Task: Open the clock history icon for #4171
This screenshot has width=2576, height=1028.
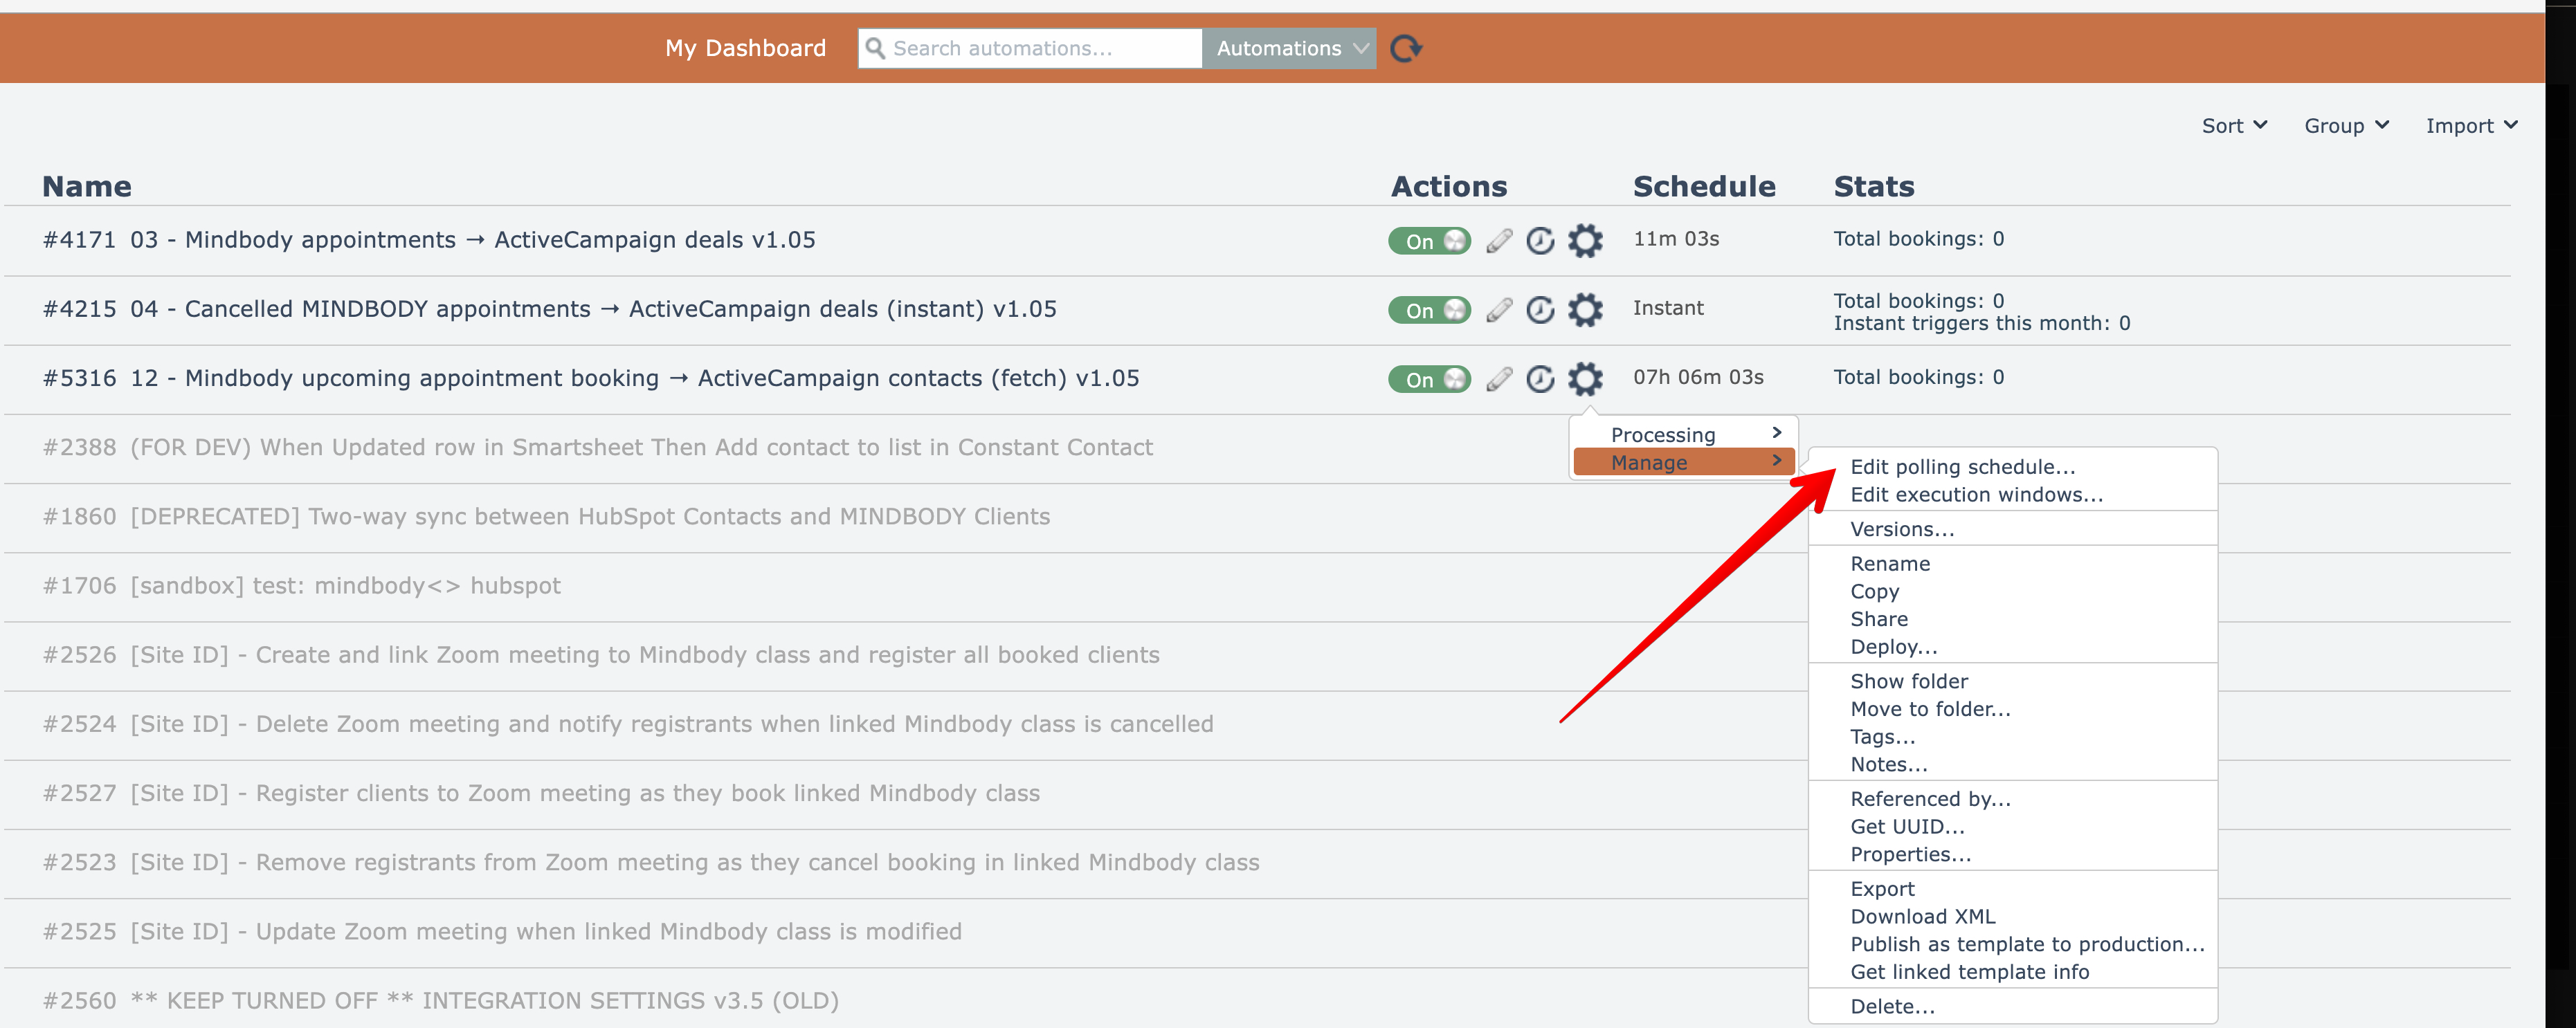Action: 1540,241
